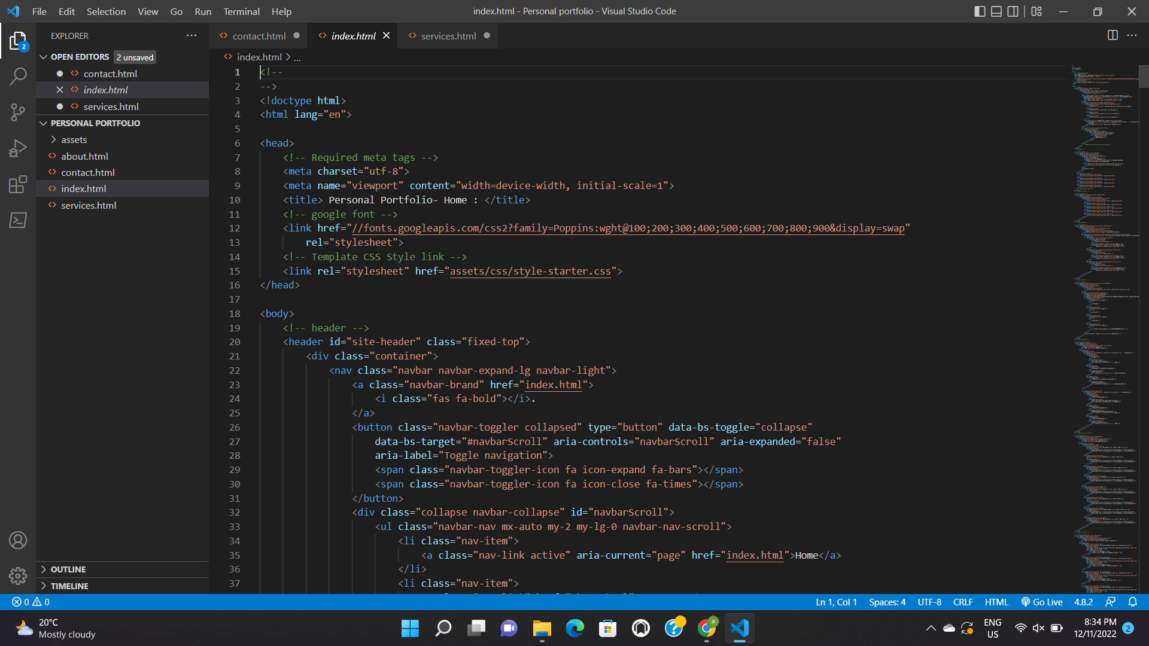Click the errors and warnings counter
This screenshot has height=646, width=1149.
coord(29,602)
